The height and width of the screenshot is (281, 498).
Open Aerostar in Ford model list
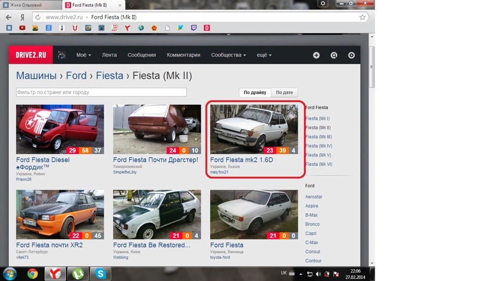pyautogui.click(x=314, y=196)
